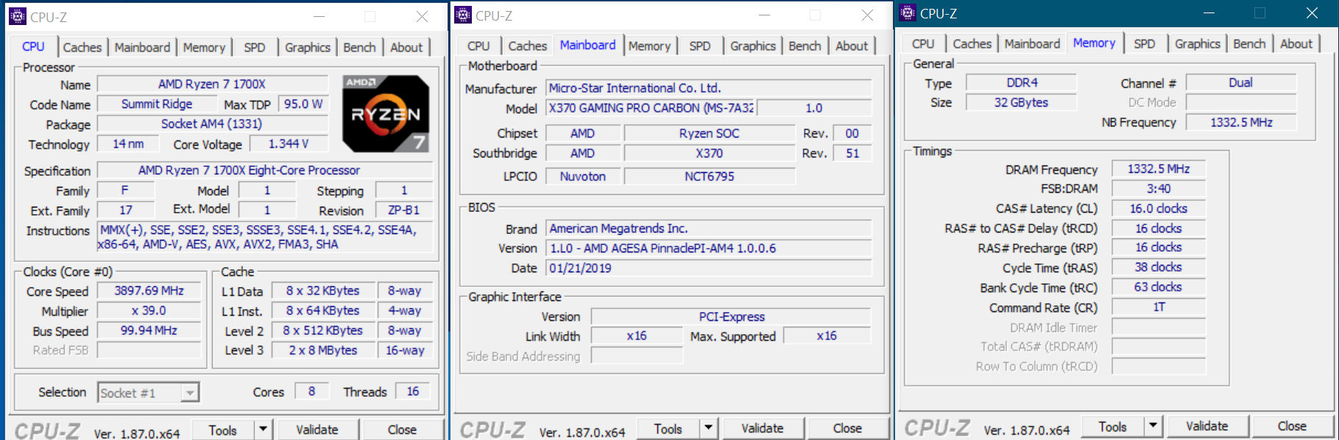Click Validate button in left CPU window
The height and width of the screenshot is (440, 1339).
pyautogui.click(x=317, y=430)
